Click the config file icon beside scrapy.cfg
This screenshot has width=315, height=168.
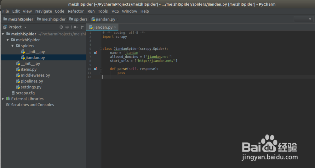click(13, 93)
